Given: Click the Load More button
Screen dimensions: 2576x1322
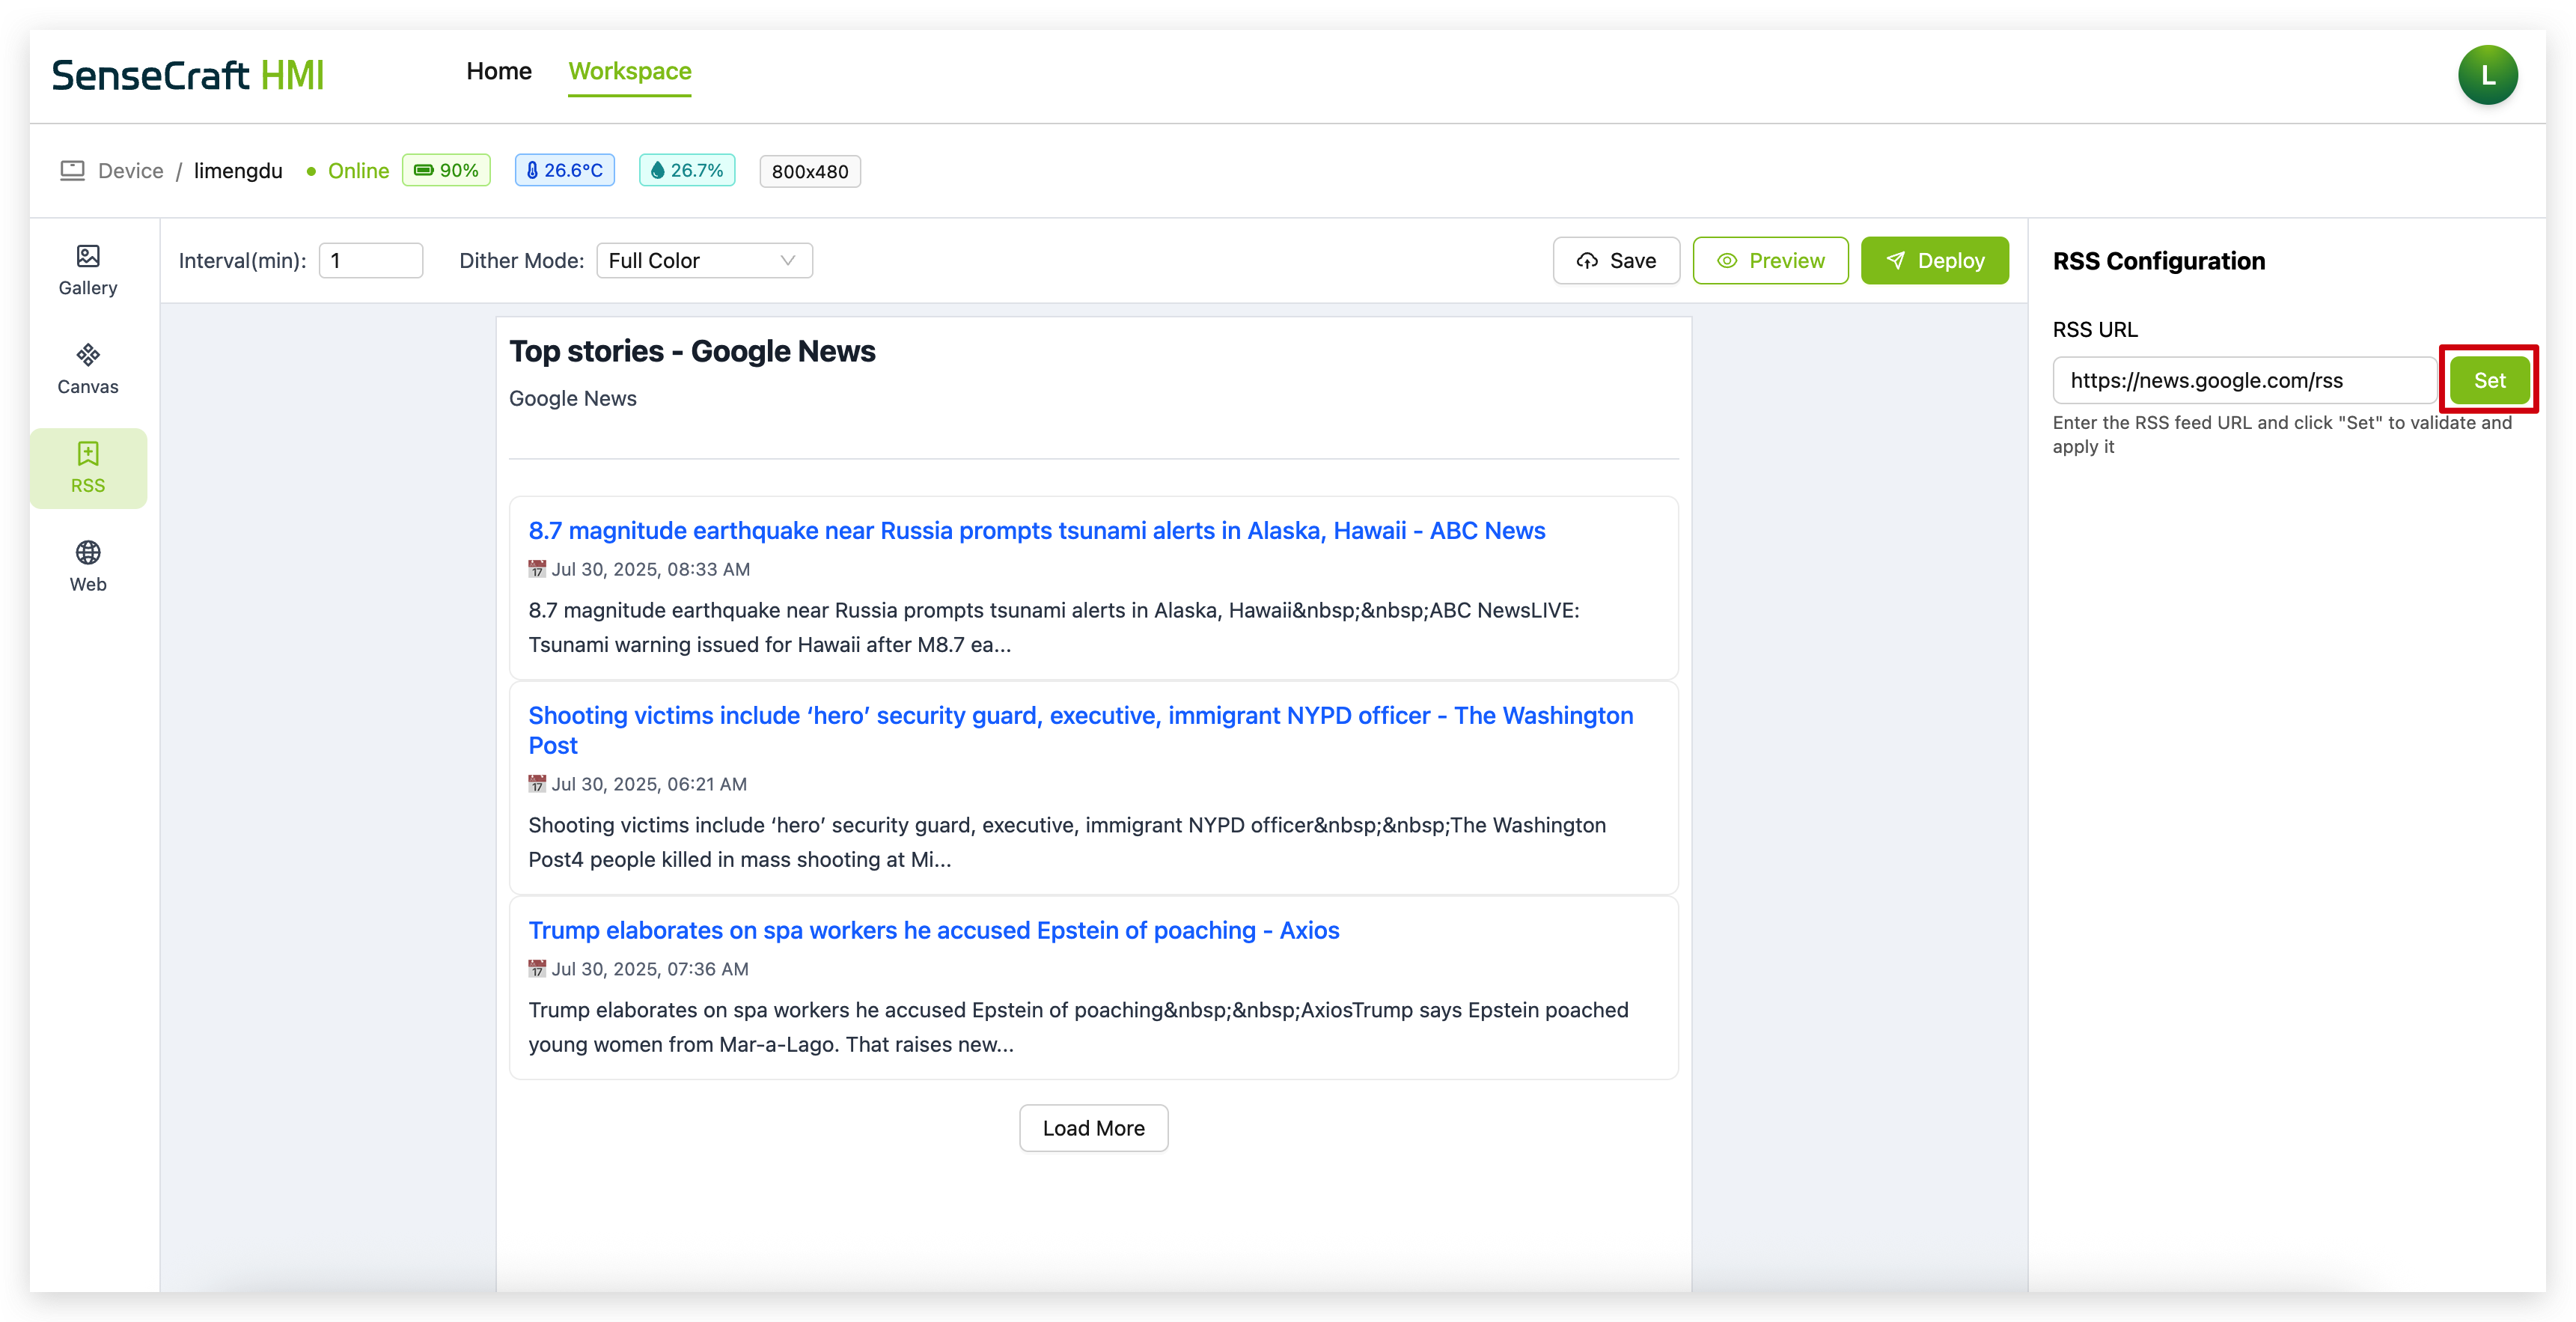Looking at the screenshot, I should coord(1093,1128).
